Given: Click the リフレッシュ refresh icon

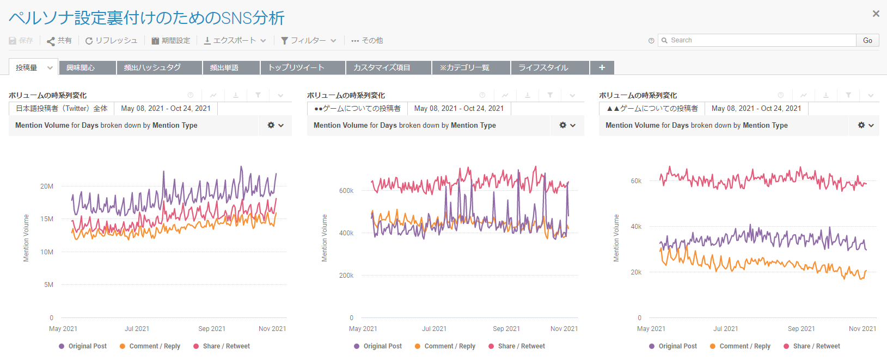Looking at the screenshot, I should [x=89, y=41].
